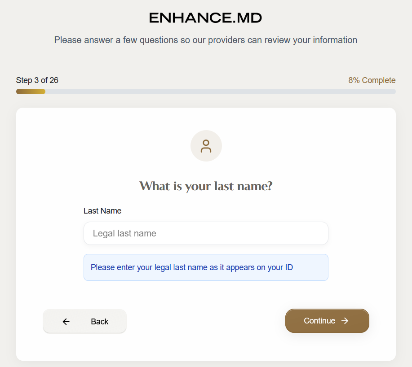
Task: Click the "8% Complete" indicator
Action: [372, 80]
